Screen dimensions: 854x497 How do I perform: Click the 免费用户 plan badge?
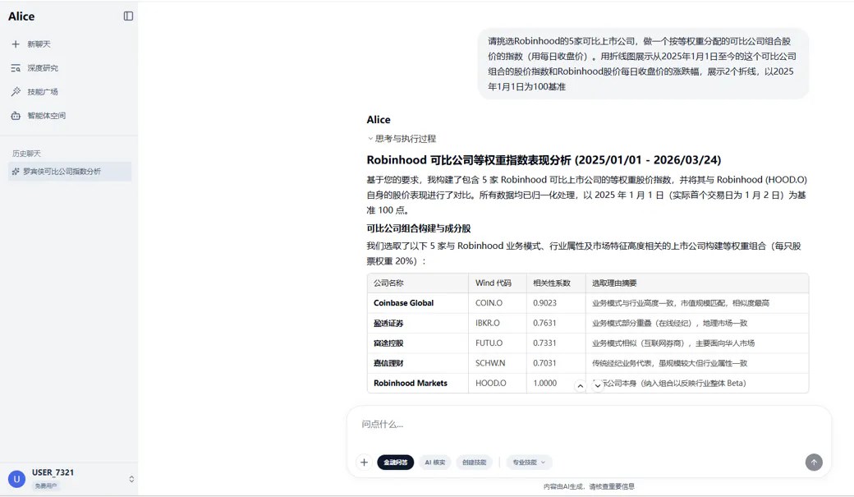pyautogui.click(x=46, y=486)
